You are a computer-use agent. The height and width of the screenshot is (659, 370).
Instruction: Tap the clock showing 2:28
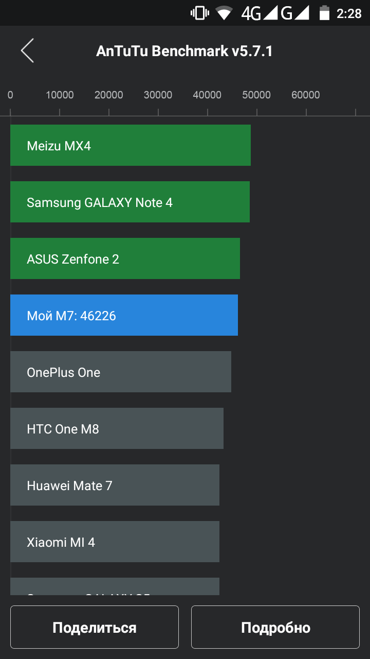tap(349, 13)
